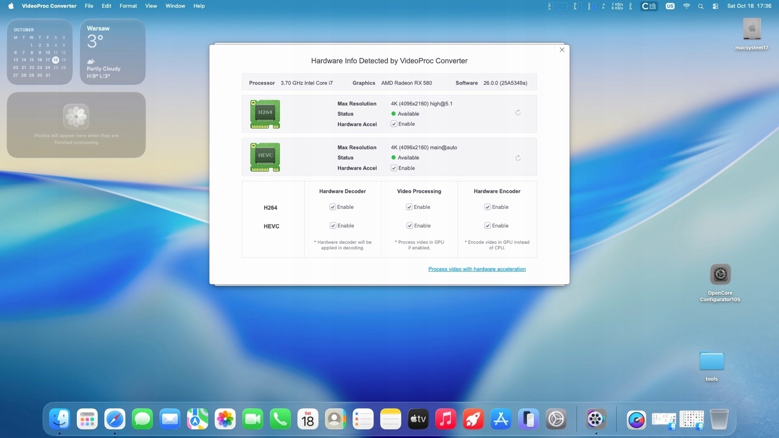779x438 pixels.
Task: Open the tools folder on desktop
Action: point(711,362)
